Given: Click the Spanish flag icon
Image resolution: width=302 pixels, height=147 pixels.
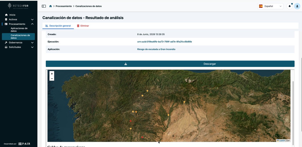Looking at the screenshot, I should (261, 6).
